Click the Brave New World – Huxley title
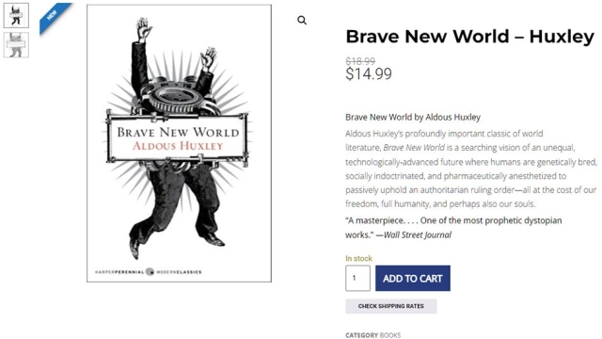 pyautogui.click(x=470, y=37)
